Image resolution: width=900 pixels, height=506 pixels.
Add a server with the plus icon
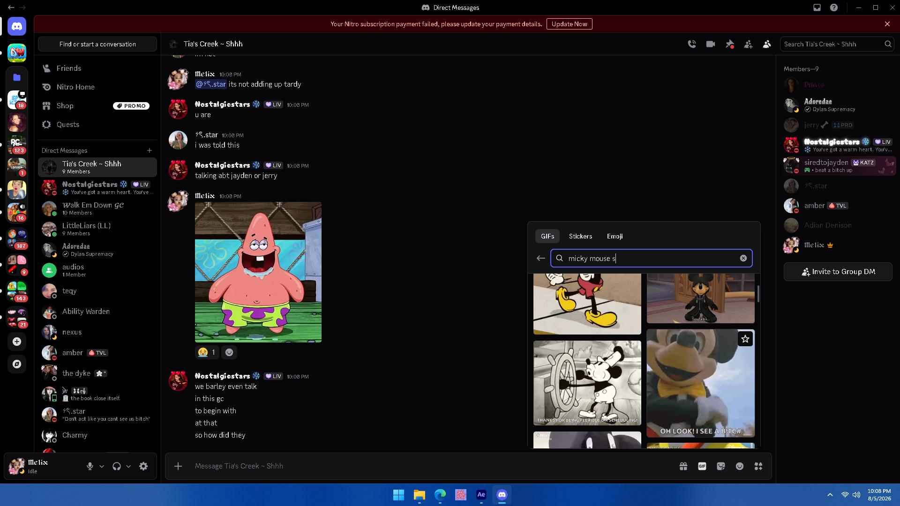[17, 342]
